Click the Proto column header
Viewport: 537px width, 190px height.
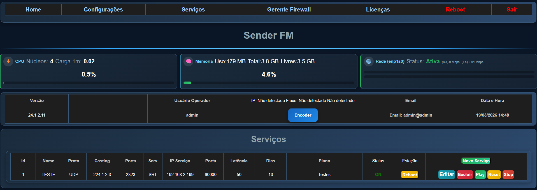click(74, 161)
